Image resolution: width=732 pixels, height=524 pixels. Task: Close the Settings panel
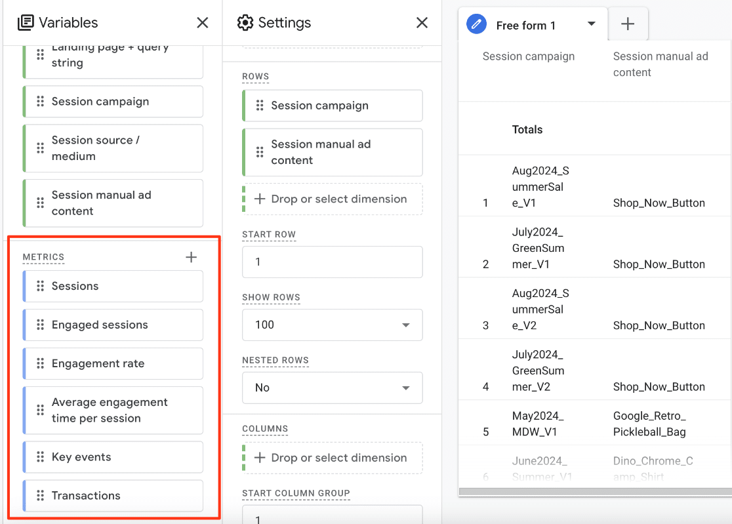click(422, 22)
